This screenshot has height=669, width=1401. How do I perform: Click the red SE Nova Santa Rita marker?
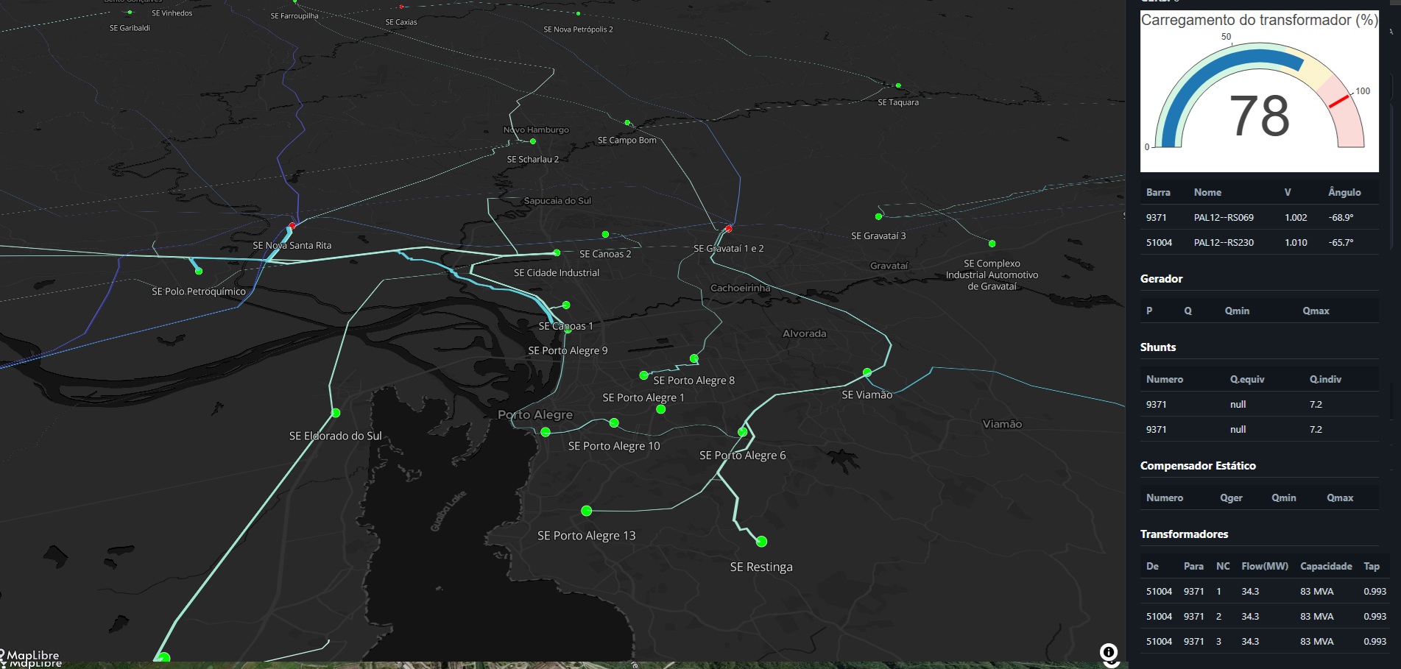[292, 225]
